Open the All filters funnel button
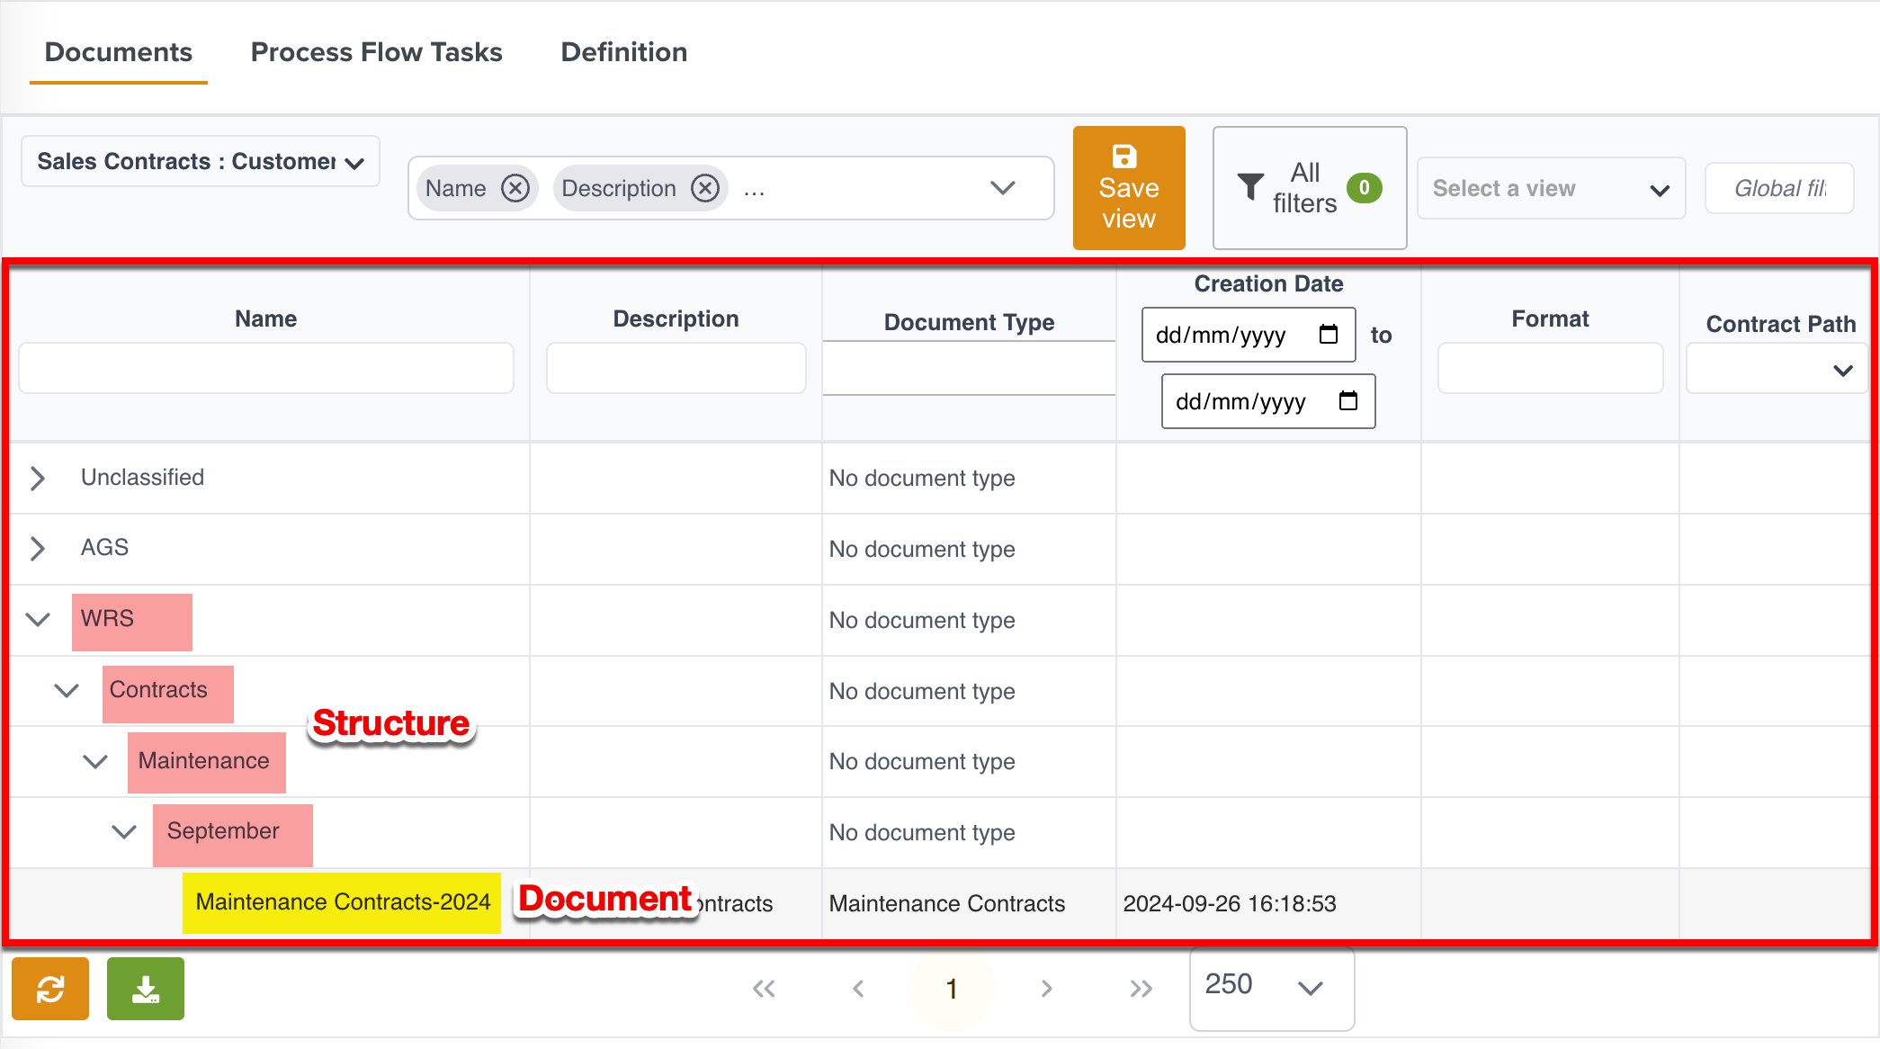1880x1049 pixels. click(1309, 188)
